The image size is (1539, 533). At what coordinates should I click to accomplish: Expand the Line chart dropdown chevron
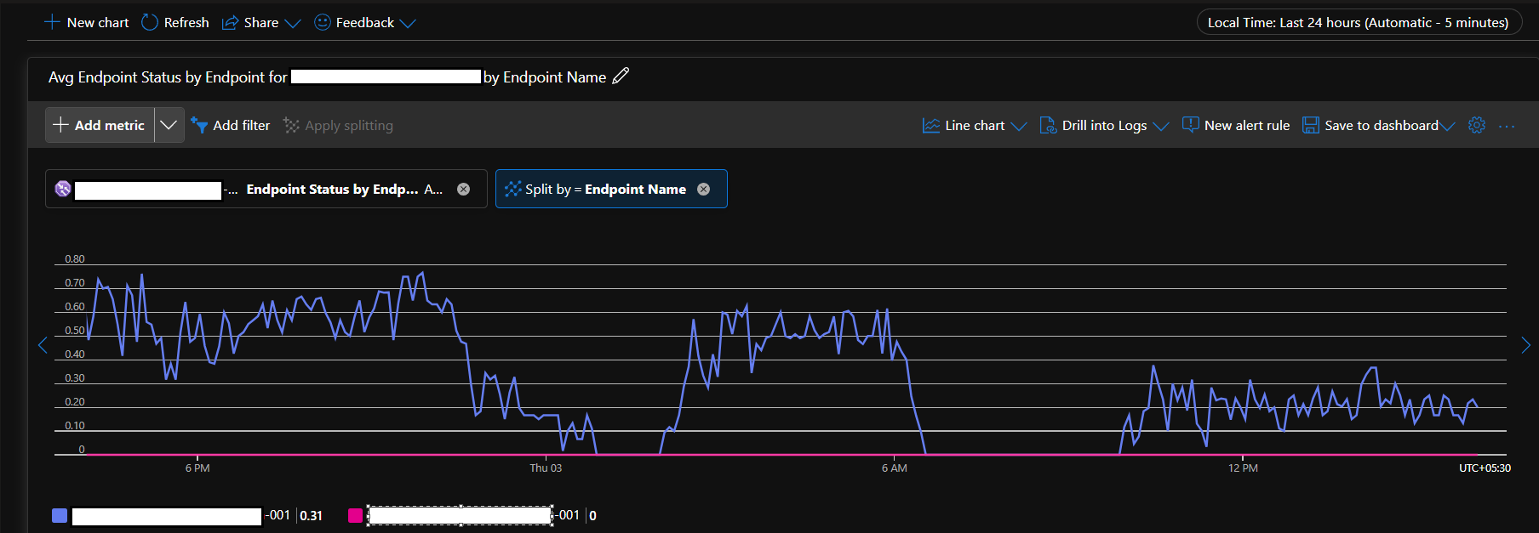1019,127
